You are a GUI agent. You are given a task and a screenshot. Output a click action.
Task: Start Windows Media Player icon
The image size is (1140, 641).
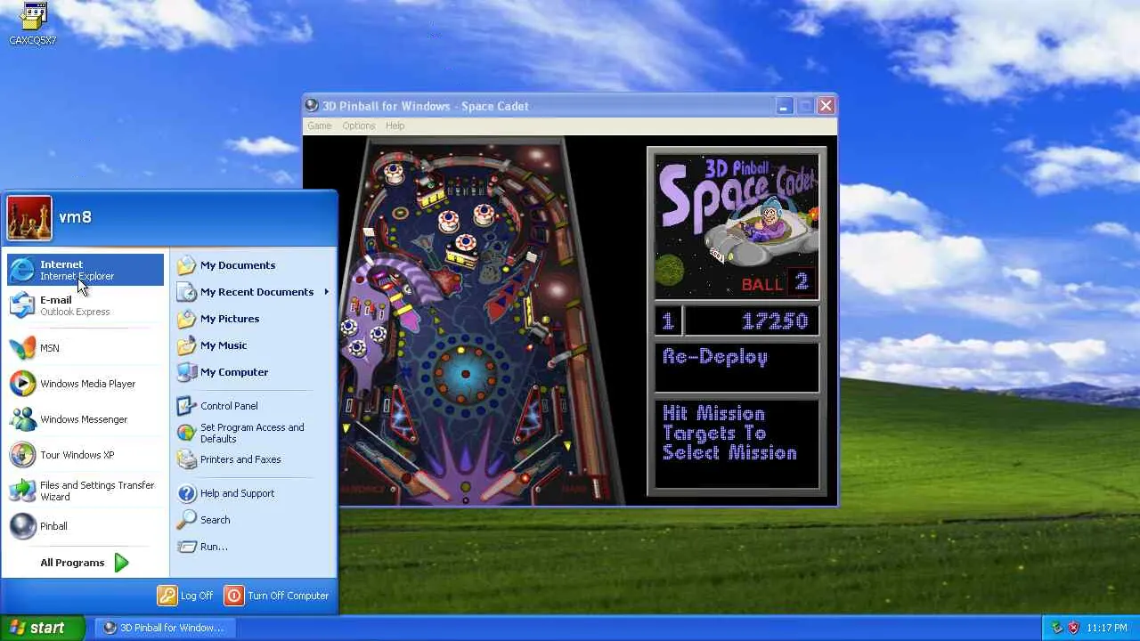click(x=22, y=384)
